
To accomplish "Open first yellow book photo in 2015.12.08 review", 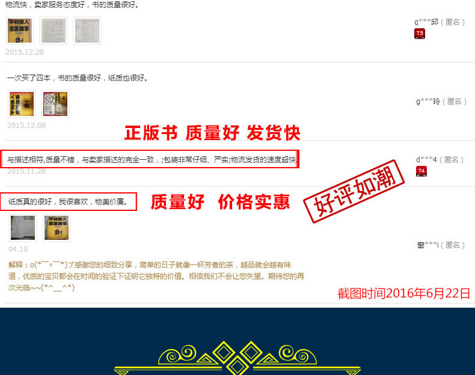I will 22,104.
